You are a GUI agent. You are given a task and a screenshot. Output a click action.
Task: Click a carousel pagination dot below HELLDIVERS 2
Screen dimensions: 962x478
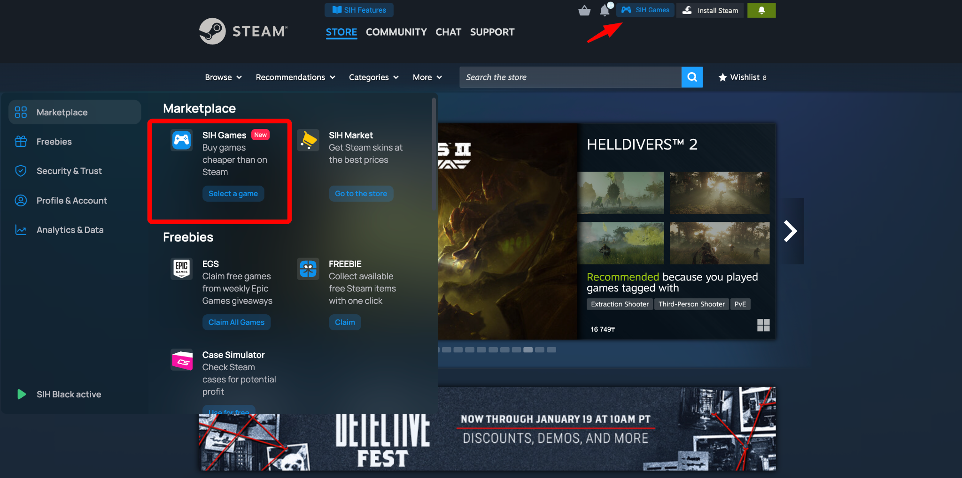(529, 349)
